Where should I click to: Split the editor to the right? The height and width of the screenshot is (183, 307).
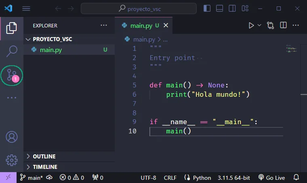click(284, 25)
